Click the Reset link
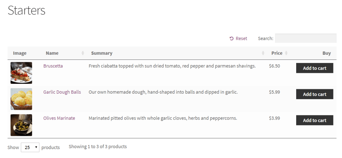 point(241,39)
